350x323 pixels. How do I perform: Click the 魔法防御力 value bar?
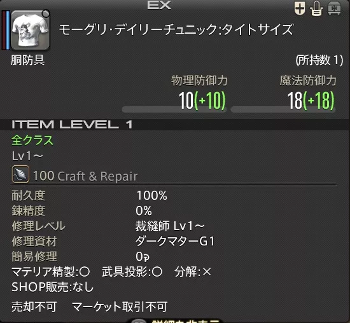[283, 109]
